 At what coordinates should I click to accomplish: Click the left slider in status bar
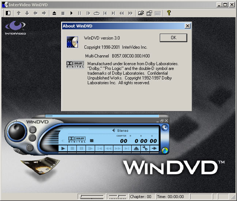click(x=92, y=197)
